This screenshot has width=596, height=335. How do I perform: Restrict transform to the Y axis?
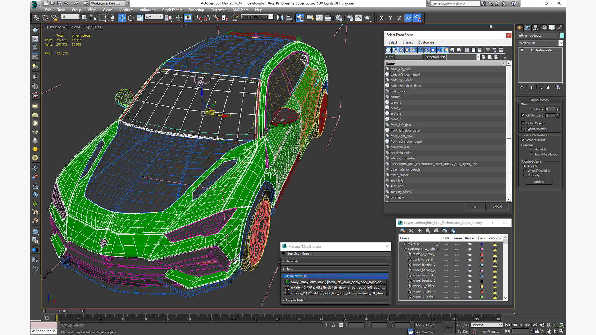pos(391,18)
